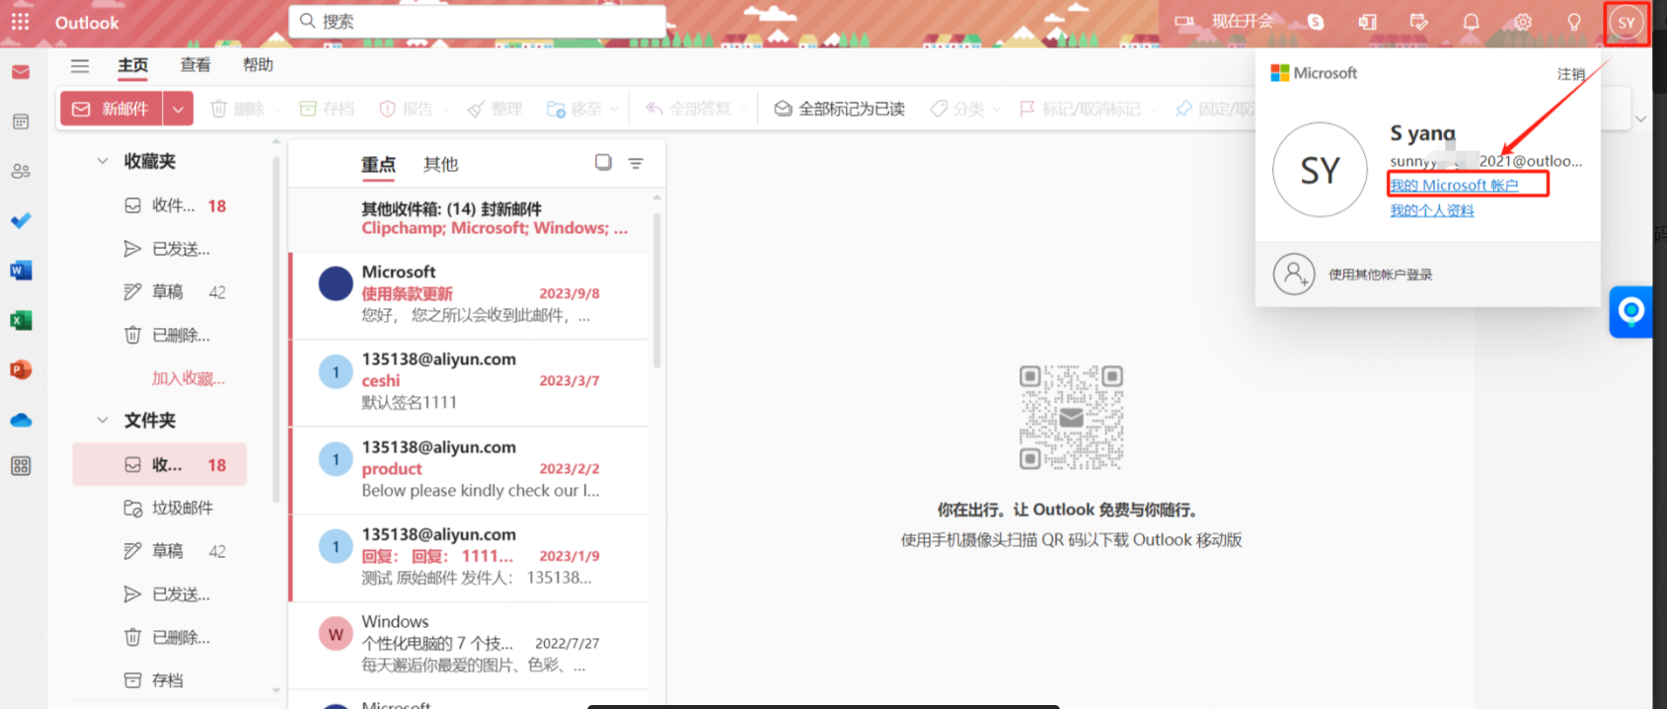Select the 其他 other inbox tab
Image resolution: width=1667 pixels, height=709 pixels.
(x=440, y=164)
